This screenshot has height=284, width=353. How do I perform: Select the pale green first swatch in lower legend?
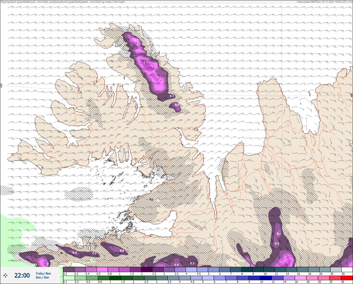(x=69, y=278)
